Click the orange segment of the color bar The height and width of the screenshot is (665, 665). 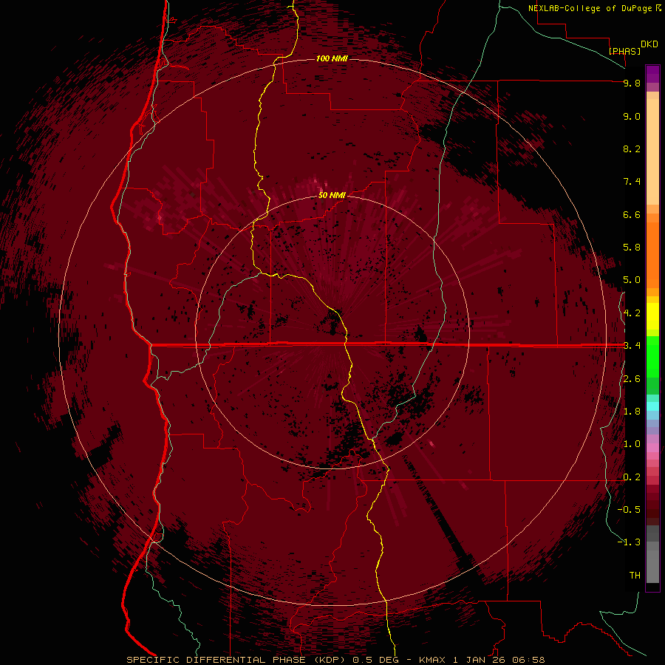click(652, 254)
